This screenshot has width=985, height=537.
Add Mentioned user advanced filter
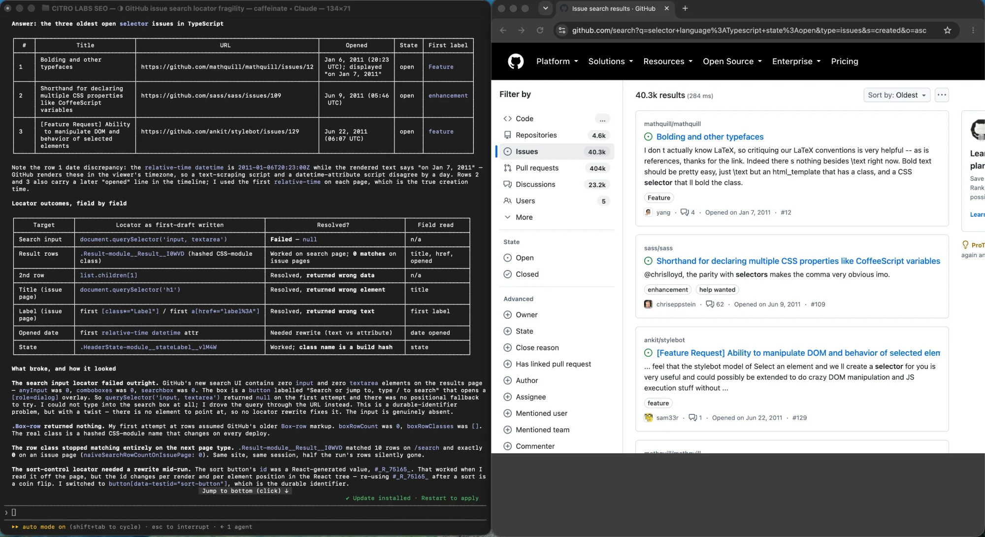pos(557,413)
